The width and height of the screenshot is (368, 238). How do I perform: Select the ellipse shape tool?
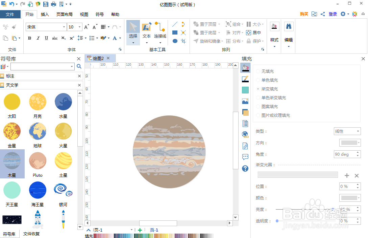click(175, 41)
